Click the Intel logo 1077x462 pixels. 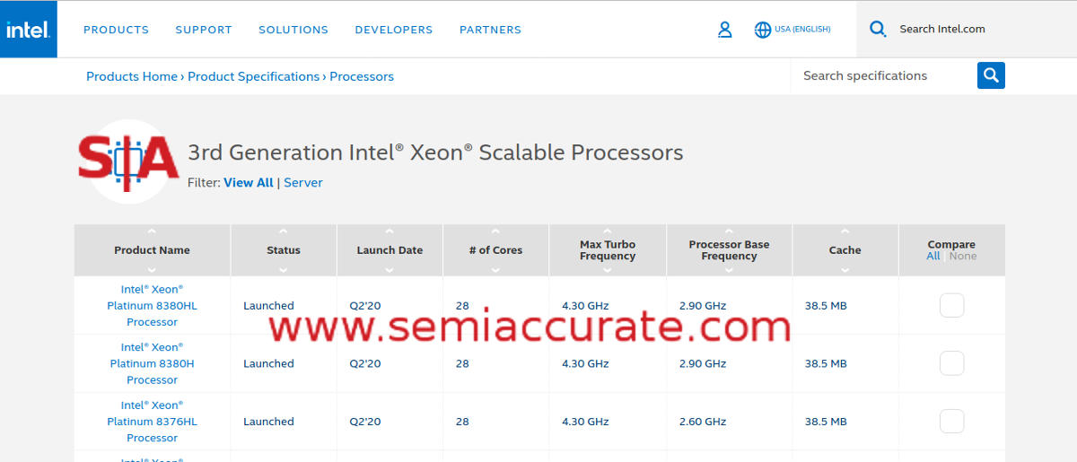(x=28, y=30)
